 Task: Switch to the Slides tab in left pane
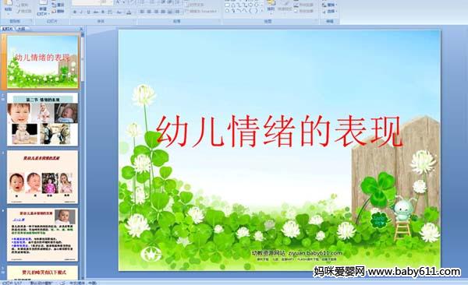(8, 29)
